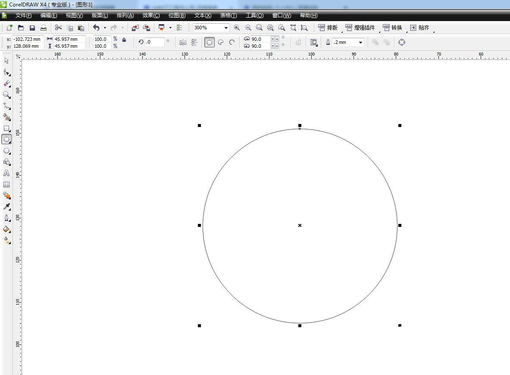The width and height of the screenshot is (510, 375).
Task: Click the Save disk icon
Action: [x=32, y=28]
